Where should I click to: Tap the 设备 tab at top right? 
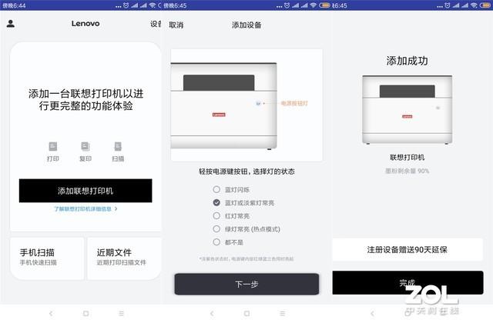point(156,24)
